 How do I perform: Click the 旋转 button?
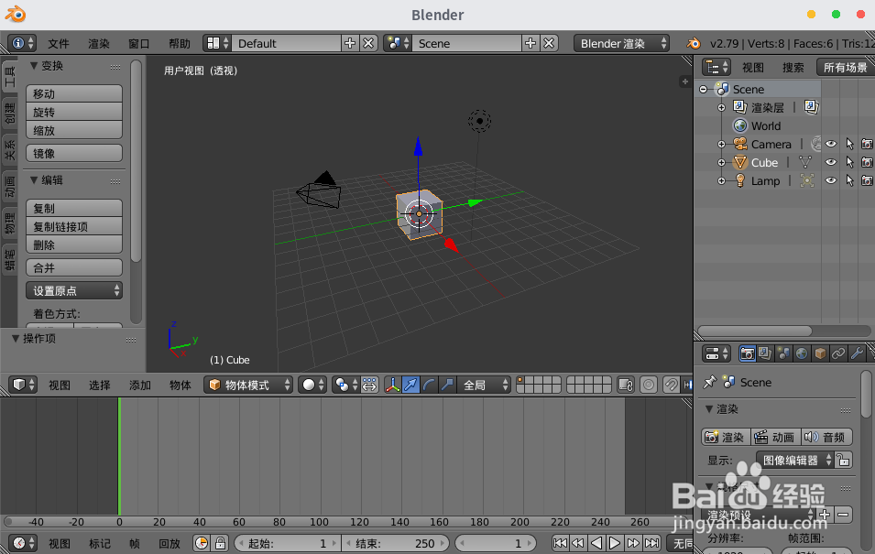tap(74, 112)
